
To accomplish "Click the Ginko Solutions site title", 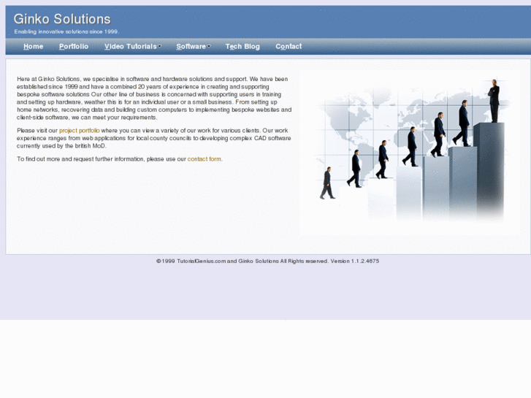I will 62,19.
